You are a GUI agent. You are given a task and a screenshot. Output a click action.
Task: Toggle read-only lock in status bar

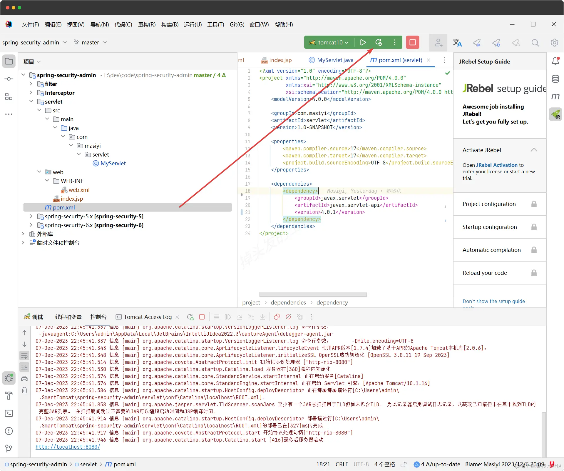point(404,465)
